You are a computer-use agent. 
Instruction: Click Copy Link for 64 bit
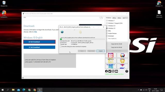(117, 47)
